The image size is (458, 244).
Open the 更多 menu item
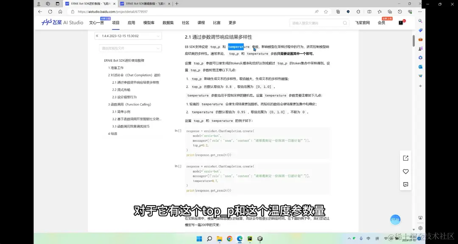[x=232, y=23]
